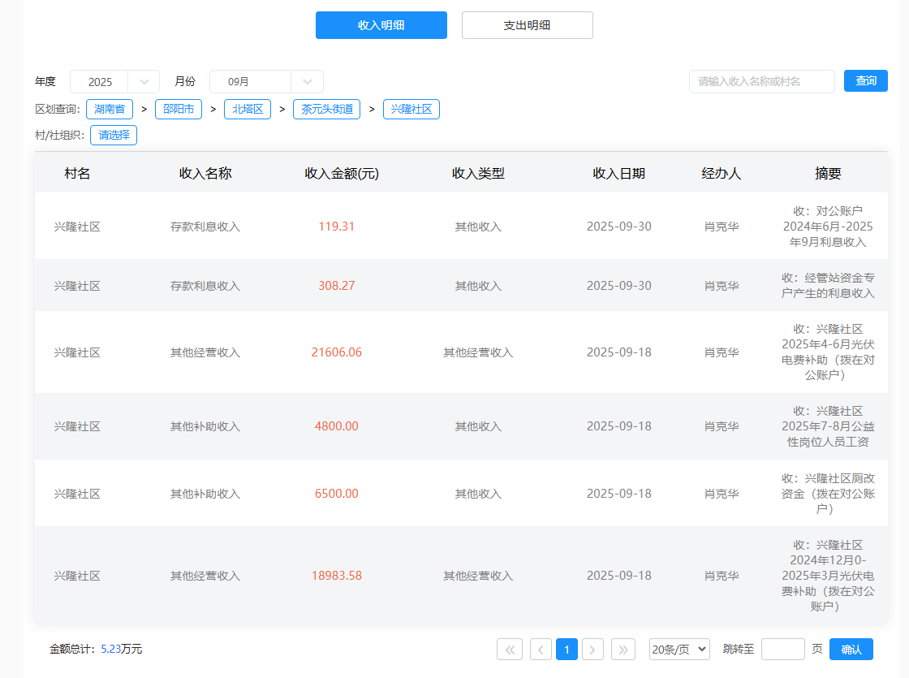
Task: Jump to last page double-arrow icon
Action: tap(623, 650)
